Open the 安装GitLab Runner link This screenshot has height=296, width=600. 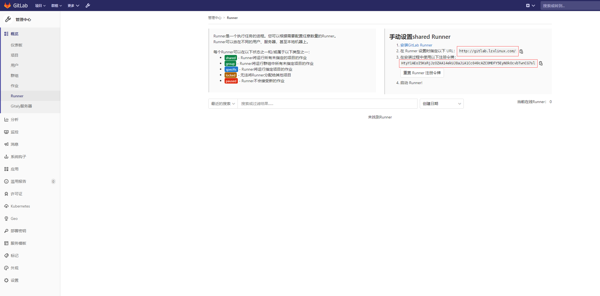tap(416, 45)
